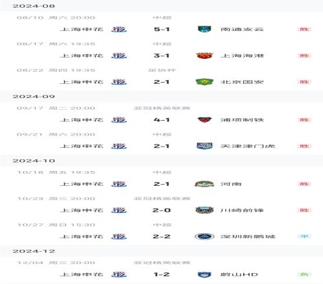
Task: Click the 胜 badge for 川崎前锋 match
Action: pos(304,210)
